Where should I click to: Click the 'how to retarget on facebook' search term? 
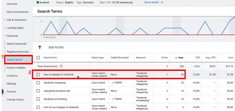59,75
